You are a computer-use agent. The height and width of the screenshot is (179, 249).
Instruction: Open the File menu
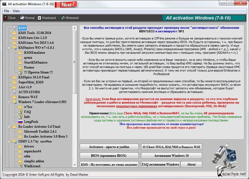click(7, 11)
